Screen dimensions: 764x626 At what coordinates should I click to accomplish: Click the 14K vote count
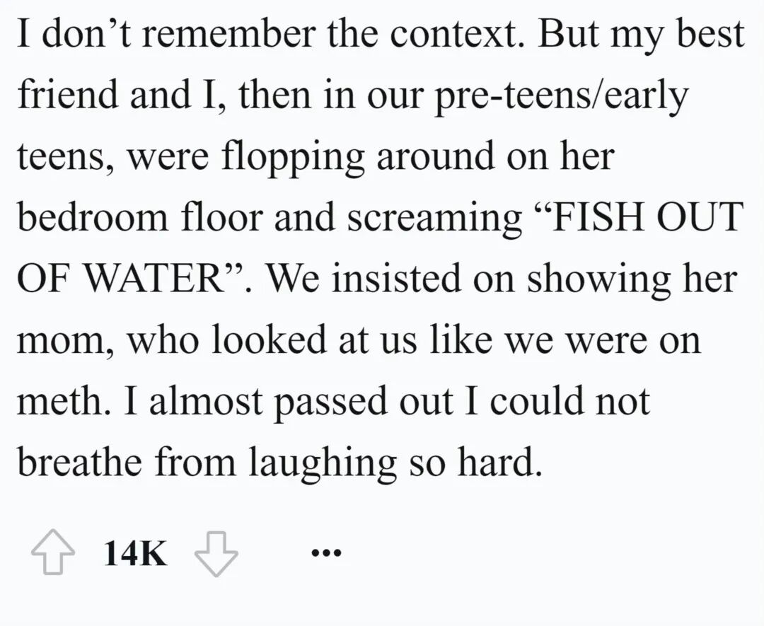pyautogui.click(x=135, y=553)
